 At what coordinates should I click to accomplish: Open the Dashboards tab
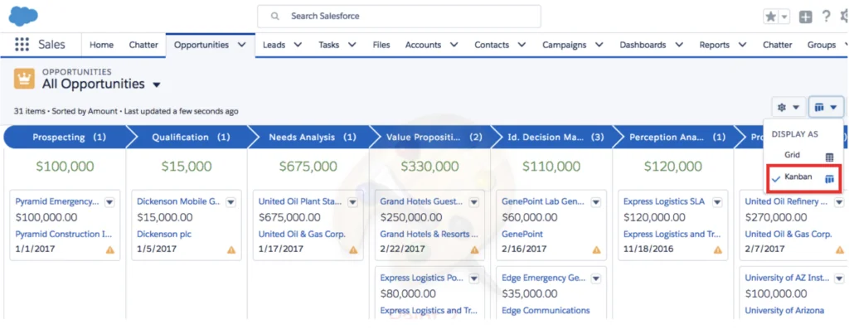tap(643, 45)
